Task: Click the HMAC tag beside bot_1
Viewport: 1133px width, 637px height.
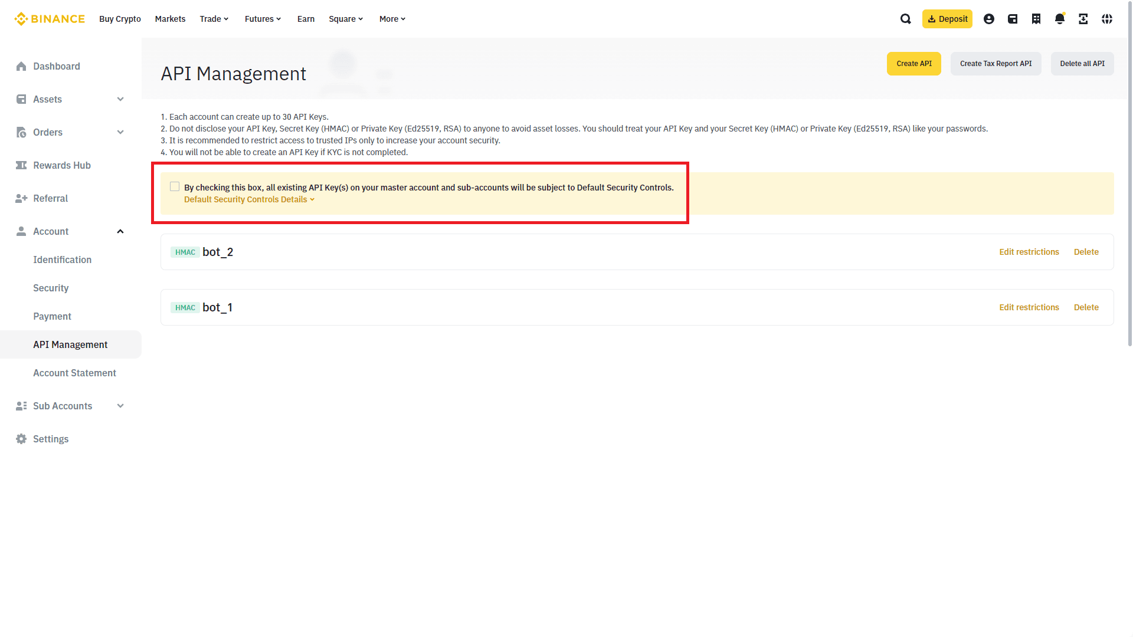Action: (x=185, y=308)
